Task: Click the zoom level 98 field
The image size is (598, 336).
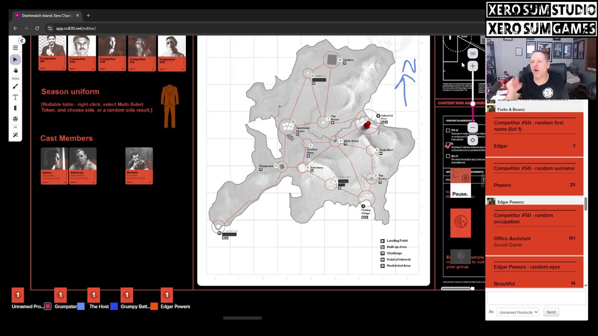Action: pos(472,53)
